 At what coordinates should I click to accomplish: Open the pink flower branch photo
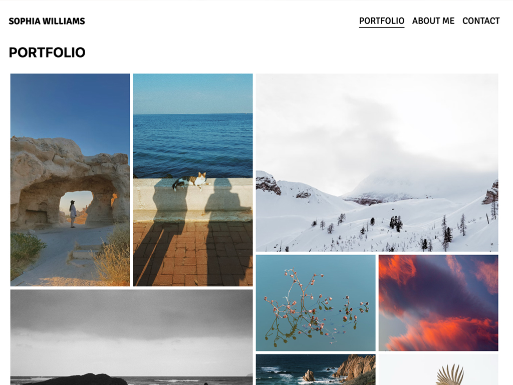coord(316,303)
